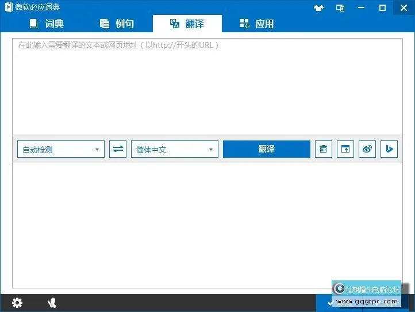Clear text with the trash can icon
The width and height of the screenshot is (415, 312).
click(324, 149)
